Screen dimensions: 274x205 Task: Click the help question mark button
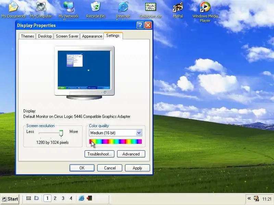140,25
